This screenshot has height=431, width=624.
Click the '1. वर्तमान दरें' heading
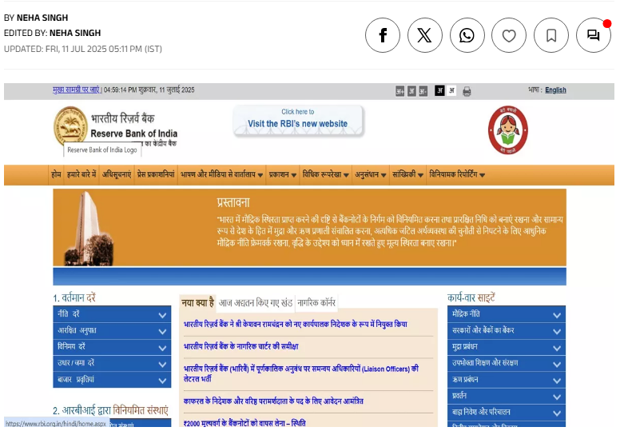point(74,297)
